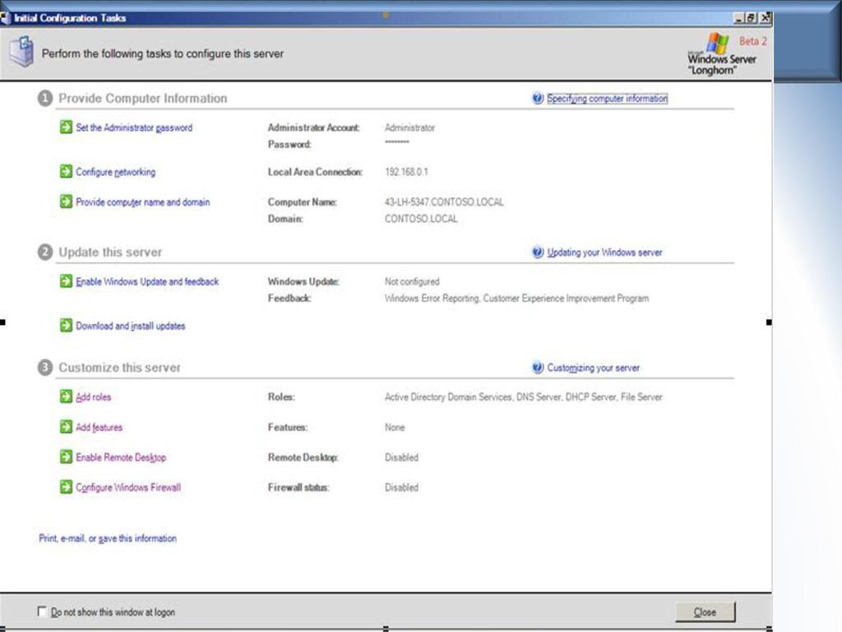Click the Remote Desktop status Disabled
The height and width of the screenshot is (632, 842).
(x=401, y=458)
